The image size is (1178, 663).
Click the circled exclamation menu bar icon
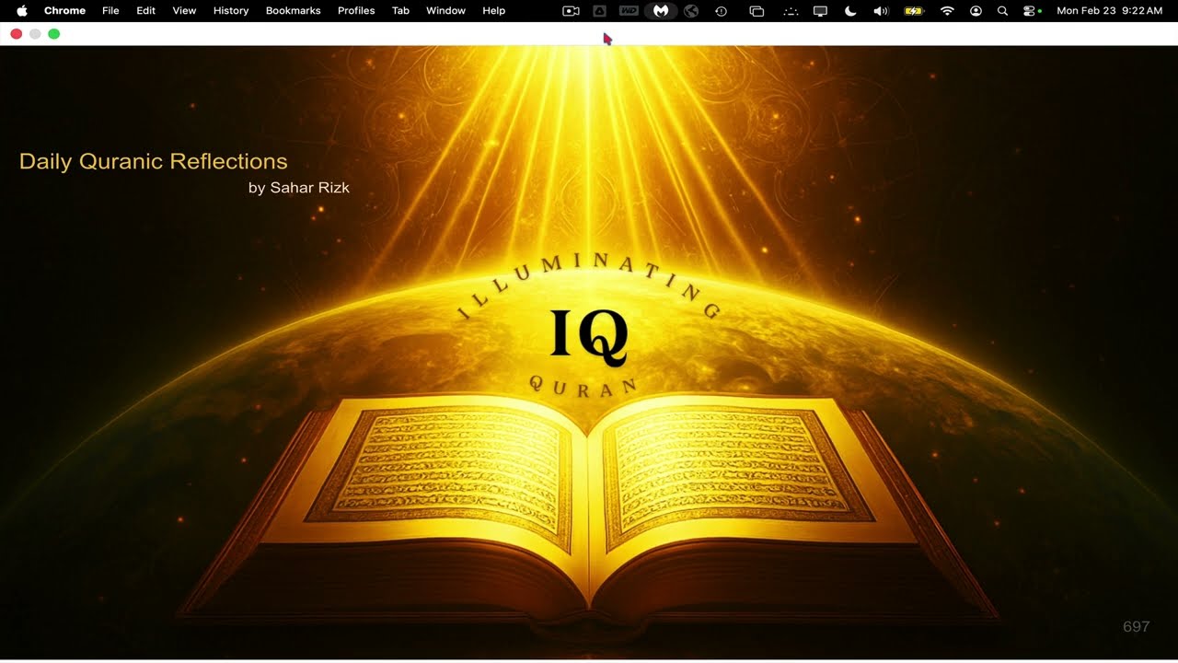(x=722, y=11)
